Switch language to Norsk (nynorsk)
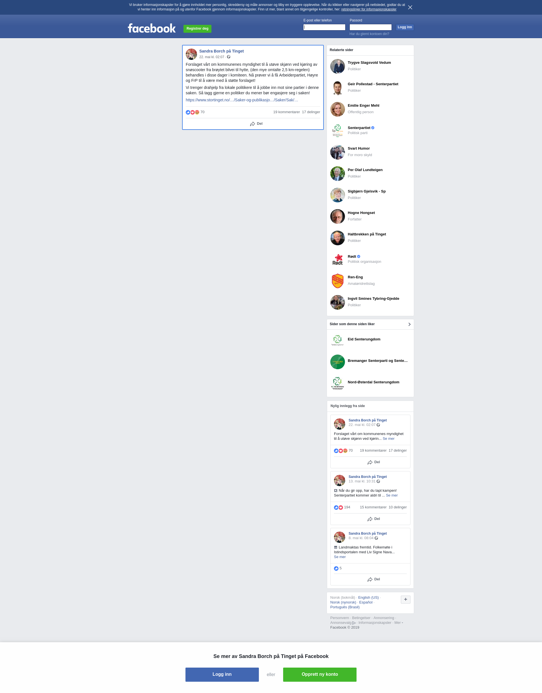 (343, 602)
